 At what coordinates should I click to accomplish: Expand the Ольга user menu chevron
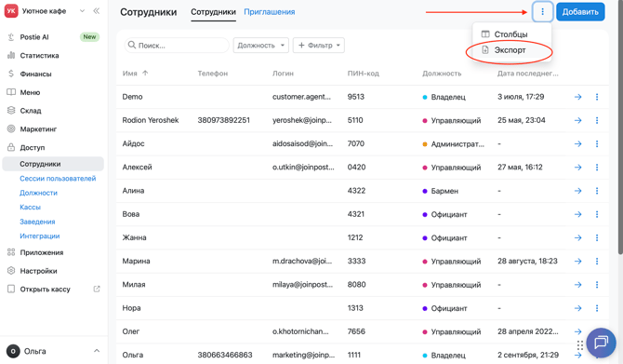[x=97, y=351]
